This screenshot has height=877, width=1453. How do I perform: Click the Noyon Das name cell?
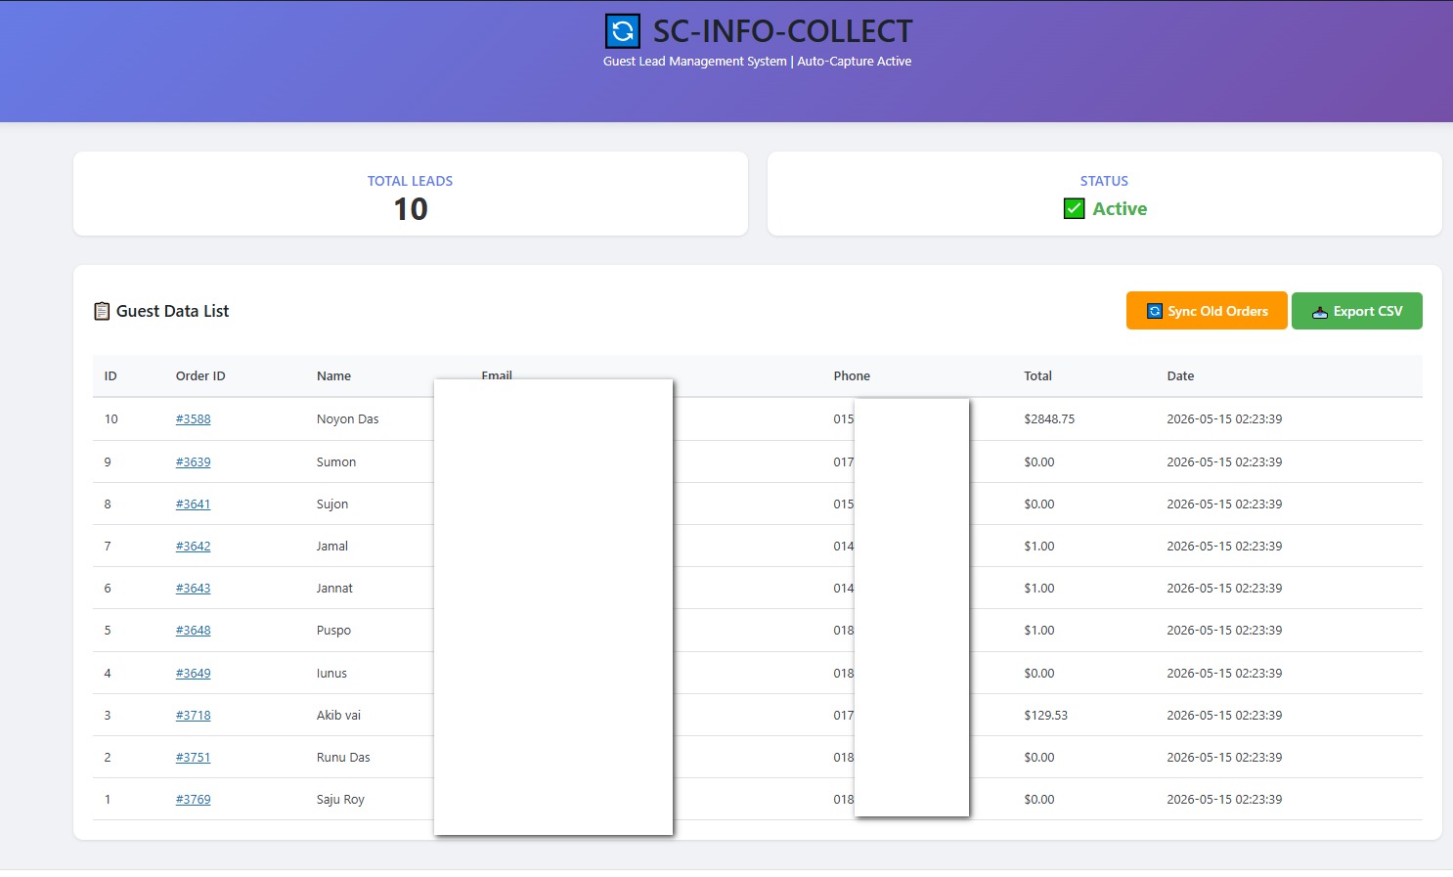[x=347, y=418]
